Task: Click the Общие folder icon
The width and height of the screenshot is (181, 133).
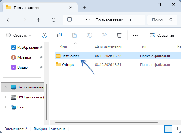Action: (58, 64)
